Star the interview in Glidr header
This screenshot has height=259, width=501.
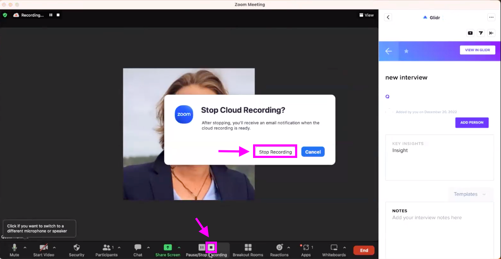406,51
